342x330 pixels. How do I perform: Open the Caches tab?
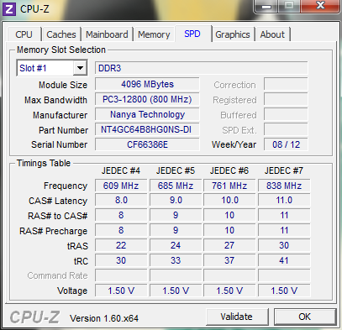[61, 34]
